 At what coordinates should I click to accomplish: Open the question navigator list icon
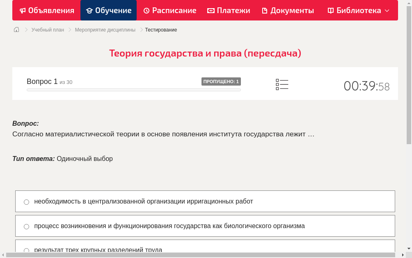pyautogui.click(x=282, y=84)
